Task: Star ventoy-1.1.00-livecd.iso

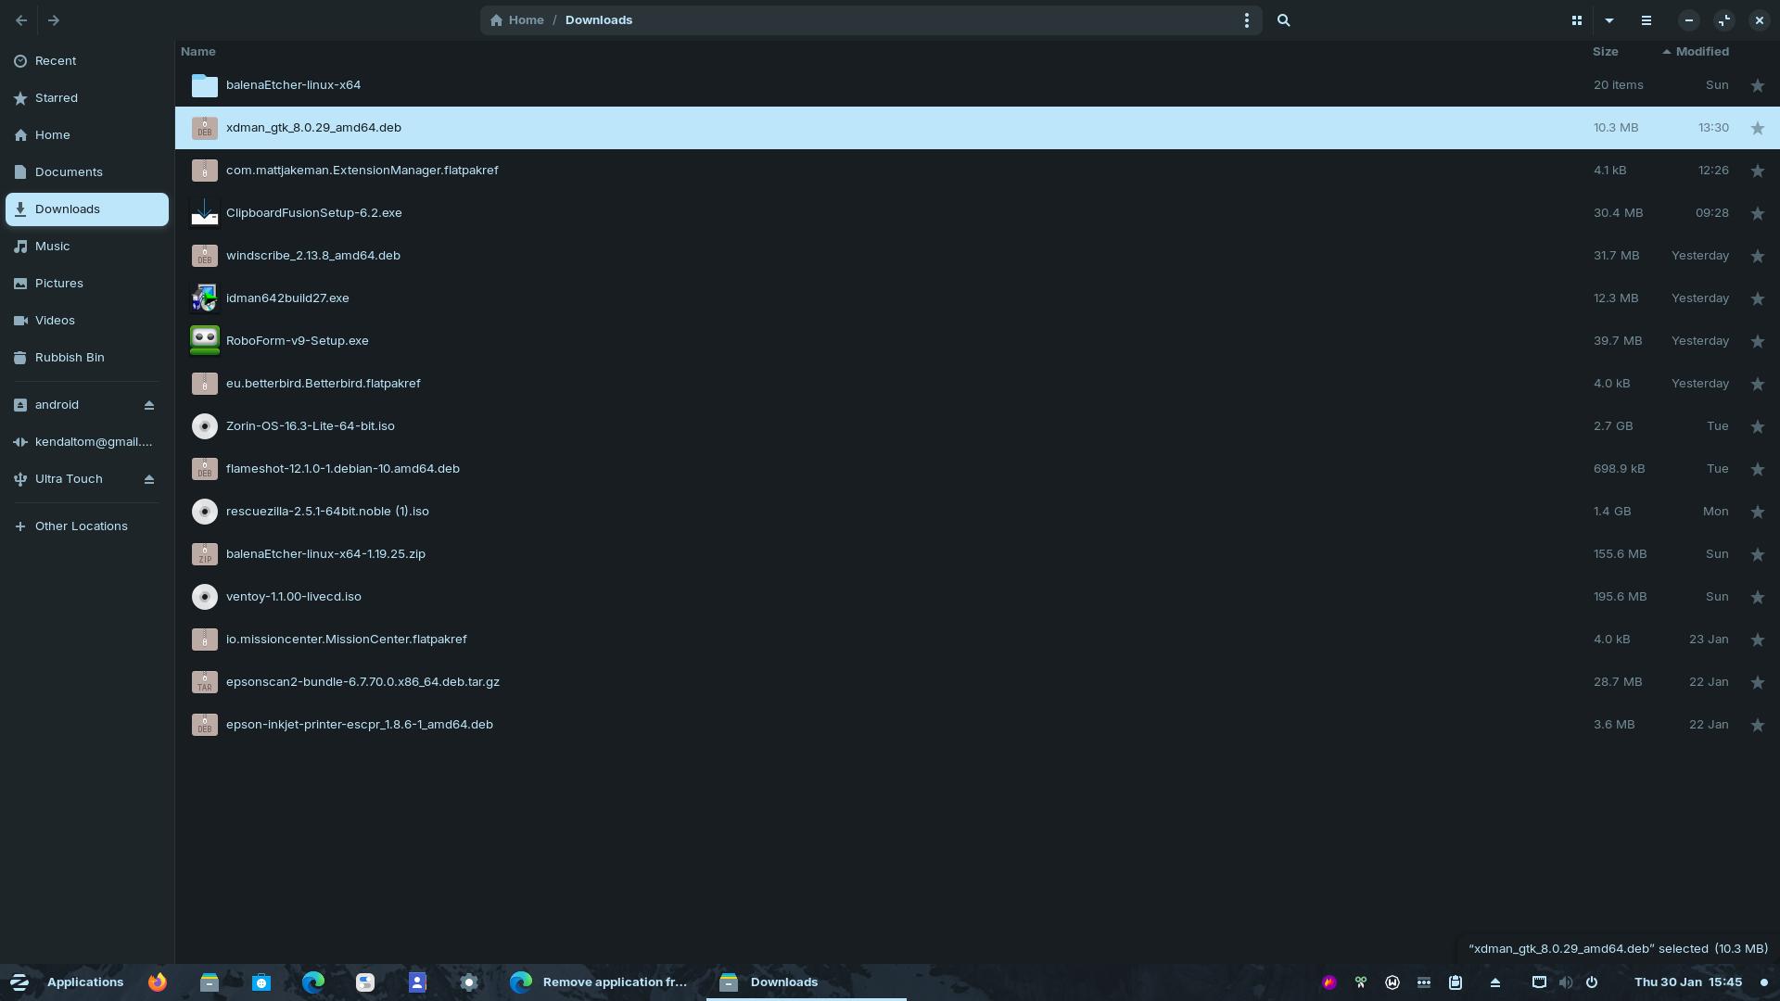Action: [x=1757, y=597]
